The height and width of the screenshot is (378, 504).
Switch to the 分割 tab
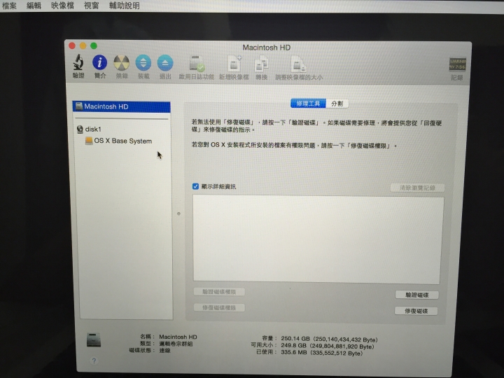[337, 104]
